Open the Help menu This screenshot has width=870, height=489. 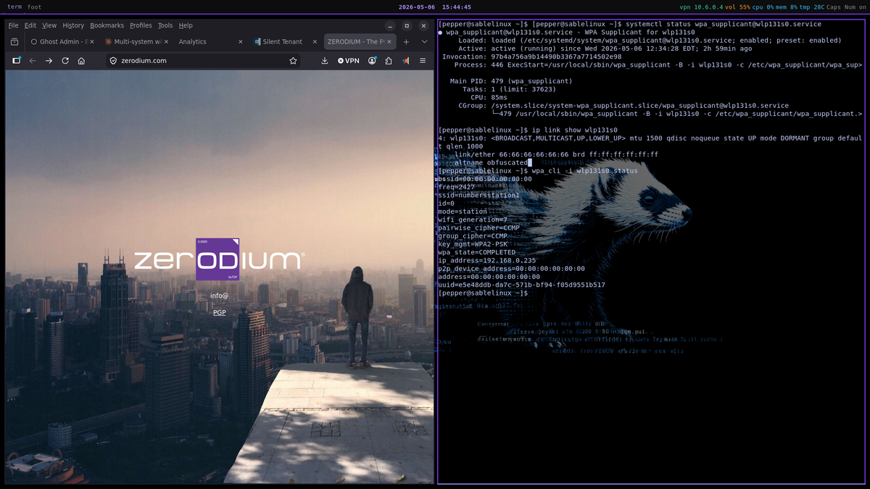pos(186,25)
